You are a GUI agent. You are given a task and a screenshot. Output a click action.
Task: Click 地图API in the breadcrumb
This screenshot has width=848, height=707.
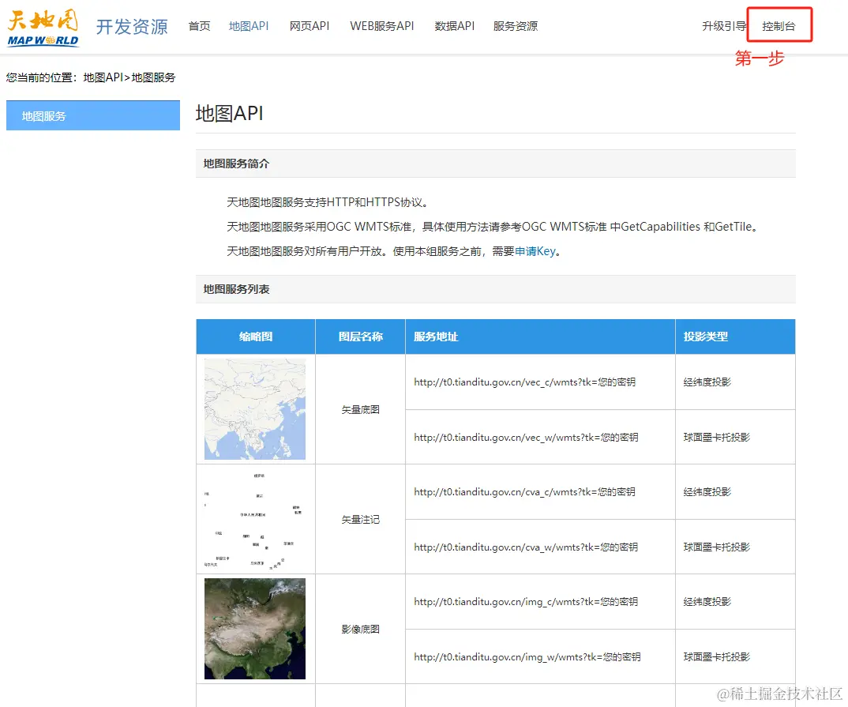tap(103, 77)
